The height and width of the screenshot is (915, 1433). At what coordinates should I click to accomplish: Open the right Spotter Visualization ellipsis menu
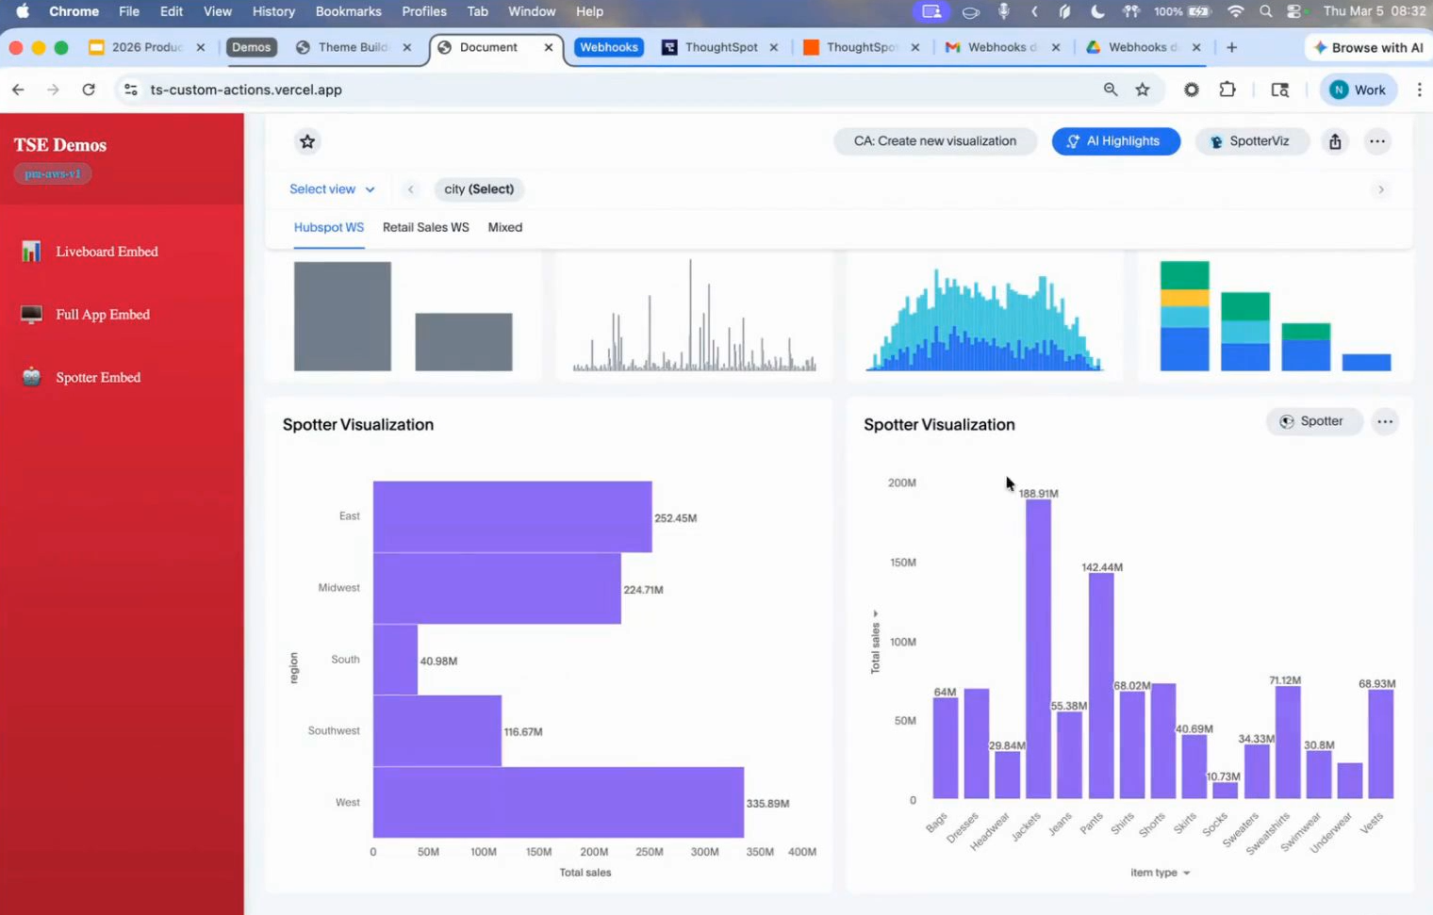point(1384,421)
